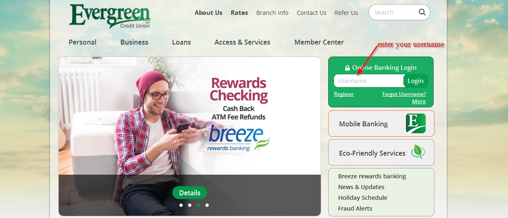This screenshot has width=508, height=218.
Task: Click the lock icon beside Online Banking Login
Action: point(347,68)
